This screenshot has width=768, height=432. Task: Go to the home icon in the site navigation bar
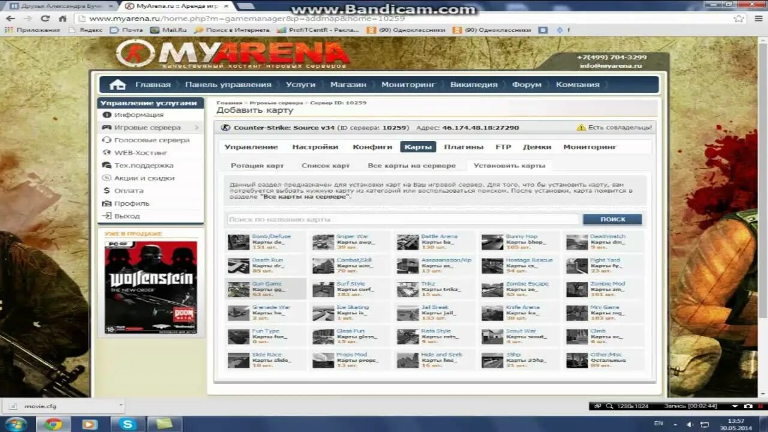pyautogui.click(x=118, y=85)
